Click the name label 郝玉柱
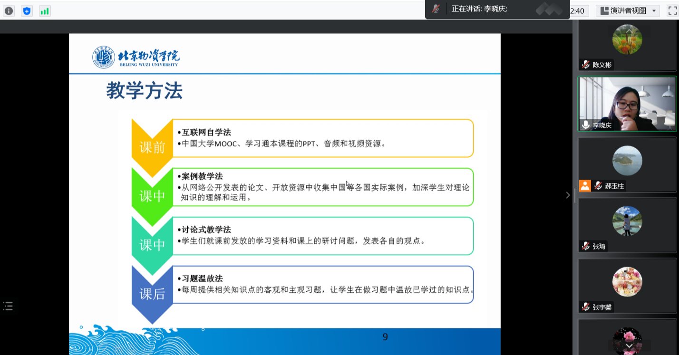This screenshot has height=355, width=679. coord(614,186)
